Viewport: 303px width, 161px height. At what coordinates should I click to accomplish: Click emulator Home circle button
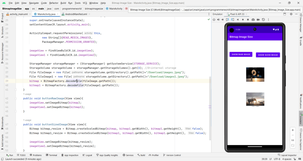(x=243, y=20)
